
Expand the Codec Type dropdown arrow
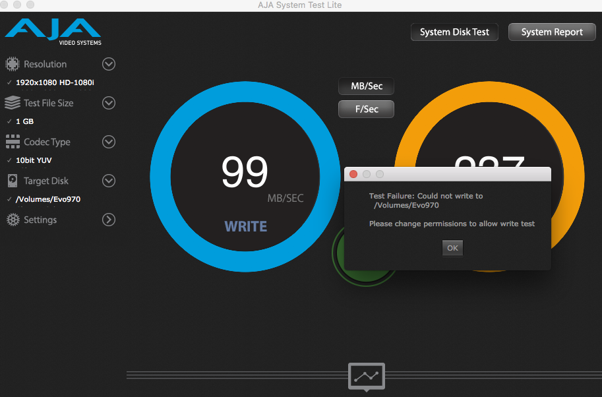pos(109,142)
